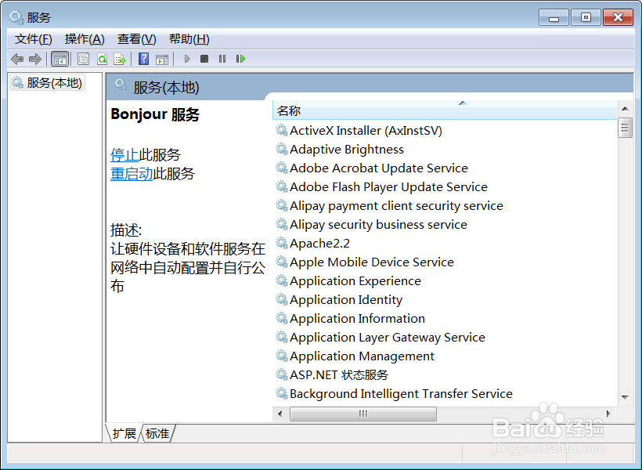Viewport: 642px width, 470px height.
Task: Click the Restart Service green icon
Action: click(240, 59)
